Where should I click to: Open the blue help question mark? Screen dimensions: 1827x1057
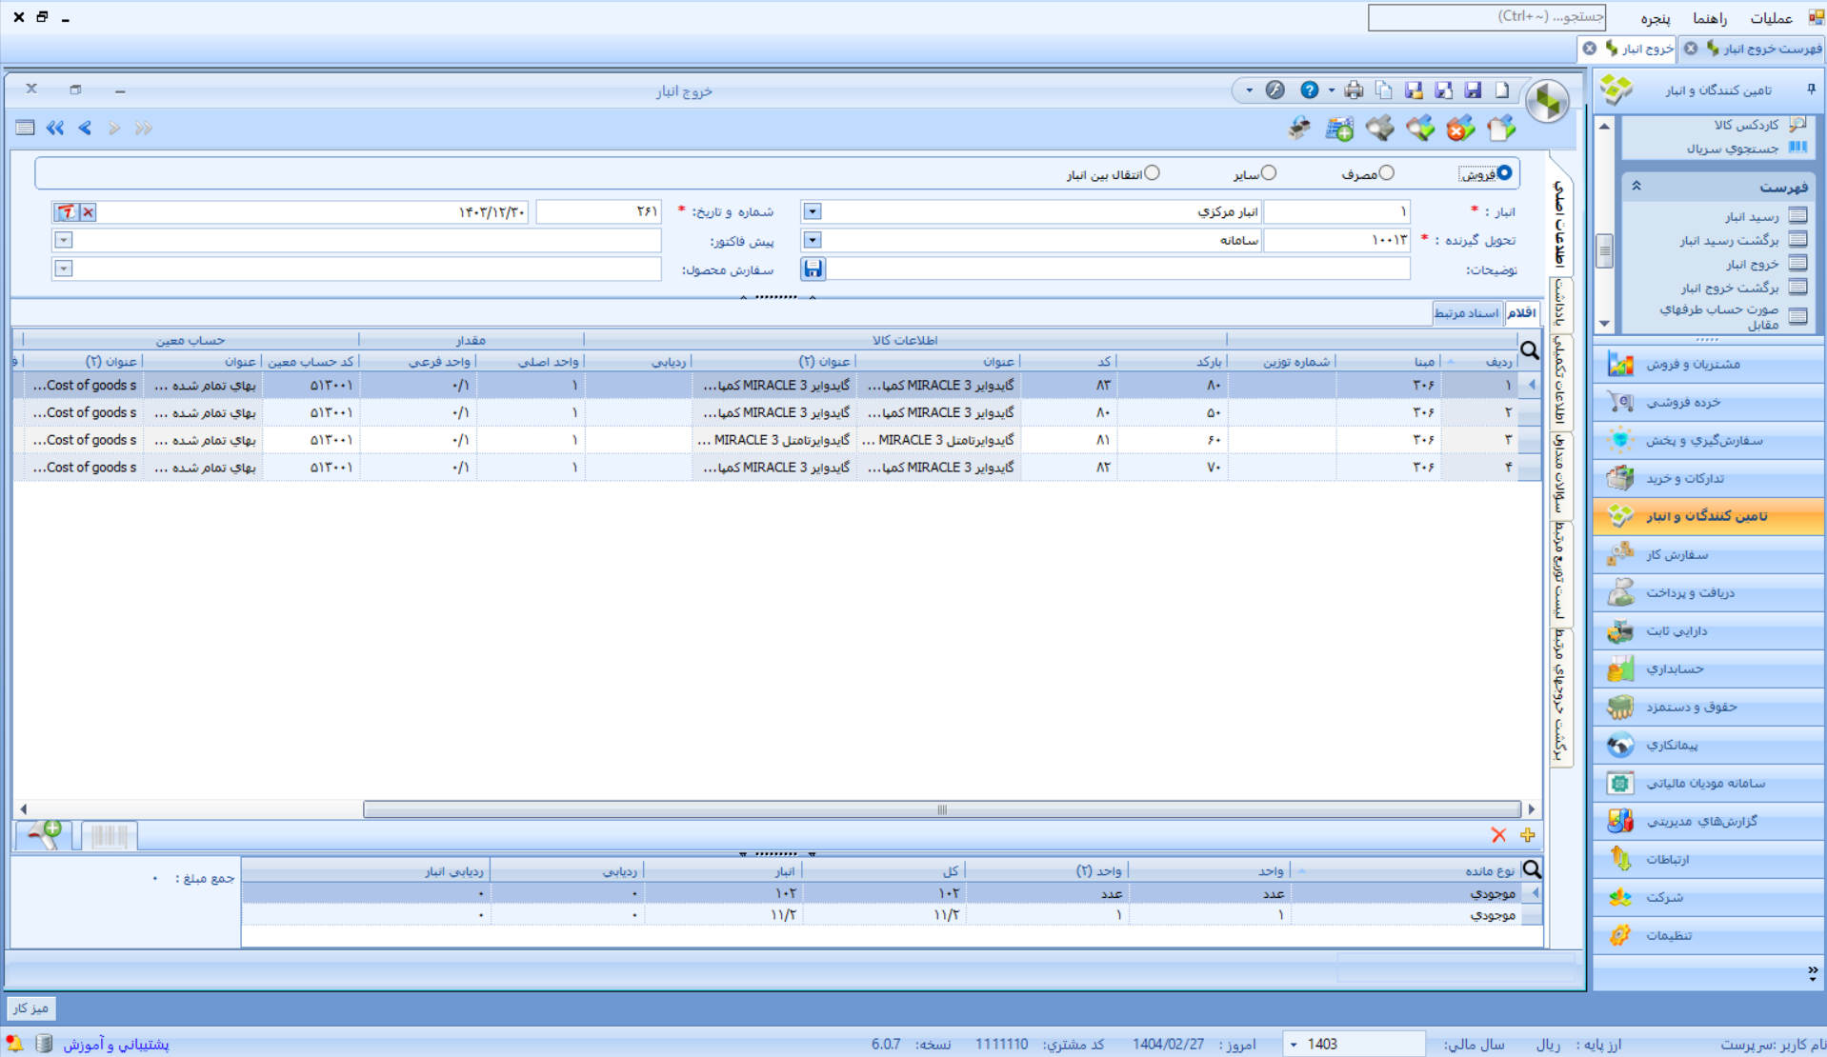tap(1310, 90)
